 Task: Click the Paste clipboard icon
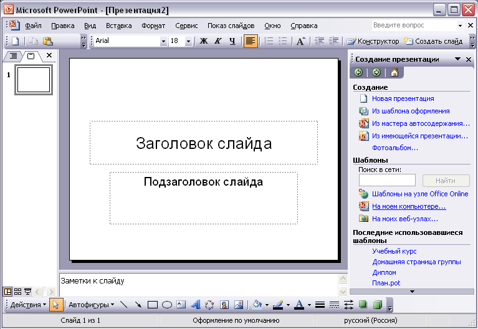coord(48,41)
